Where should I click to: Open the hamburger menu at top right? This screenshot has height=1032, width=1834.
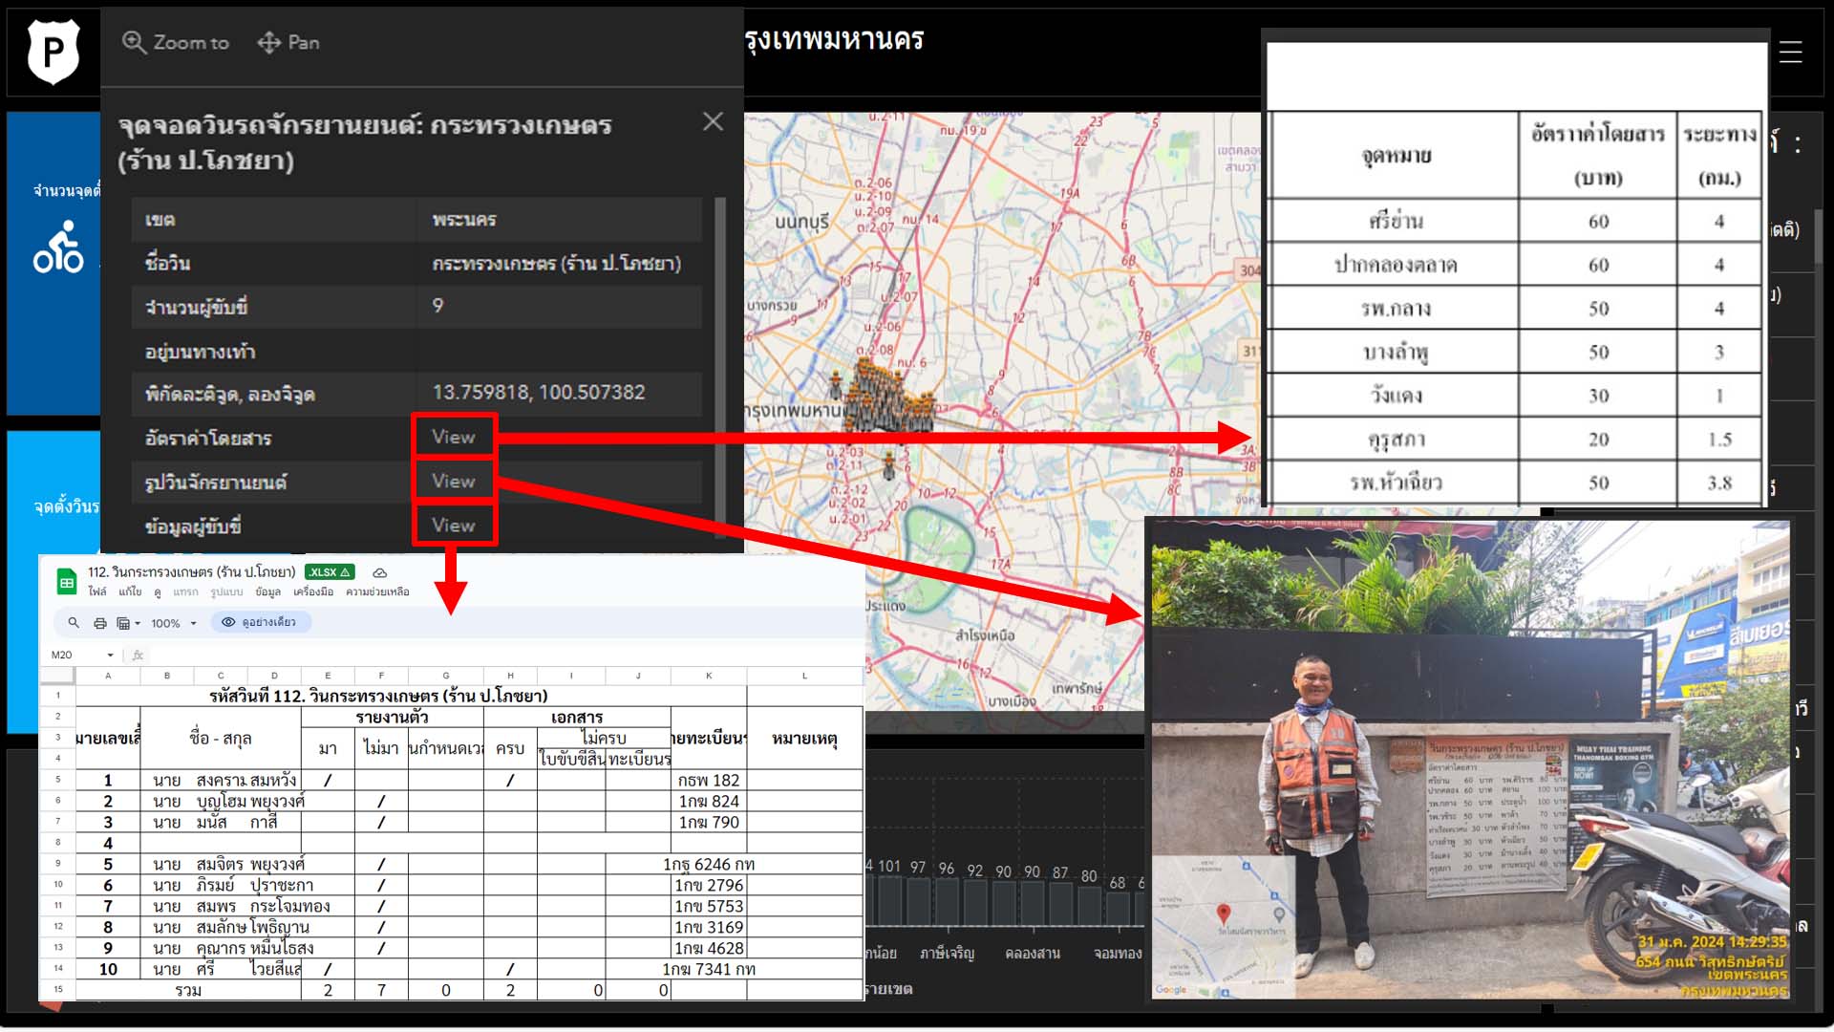1790,53
